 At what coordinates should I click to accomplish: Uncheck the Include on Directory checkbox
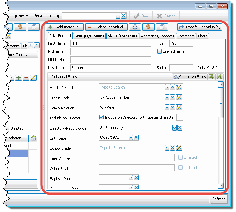pyautogui.click(x=101, y=117)
